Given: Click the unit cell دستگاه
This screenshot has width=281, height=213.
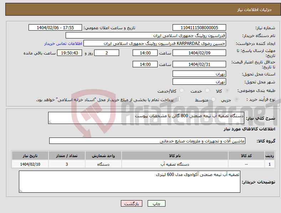Looking at the screenshot, I should tap(103, 164).
